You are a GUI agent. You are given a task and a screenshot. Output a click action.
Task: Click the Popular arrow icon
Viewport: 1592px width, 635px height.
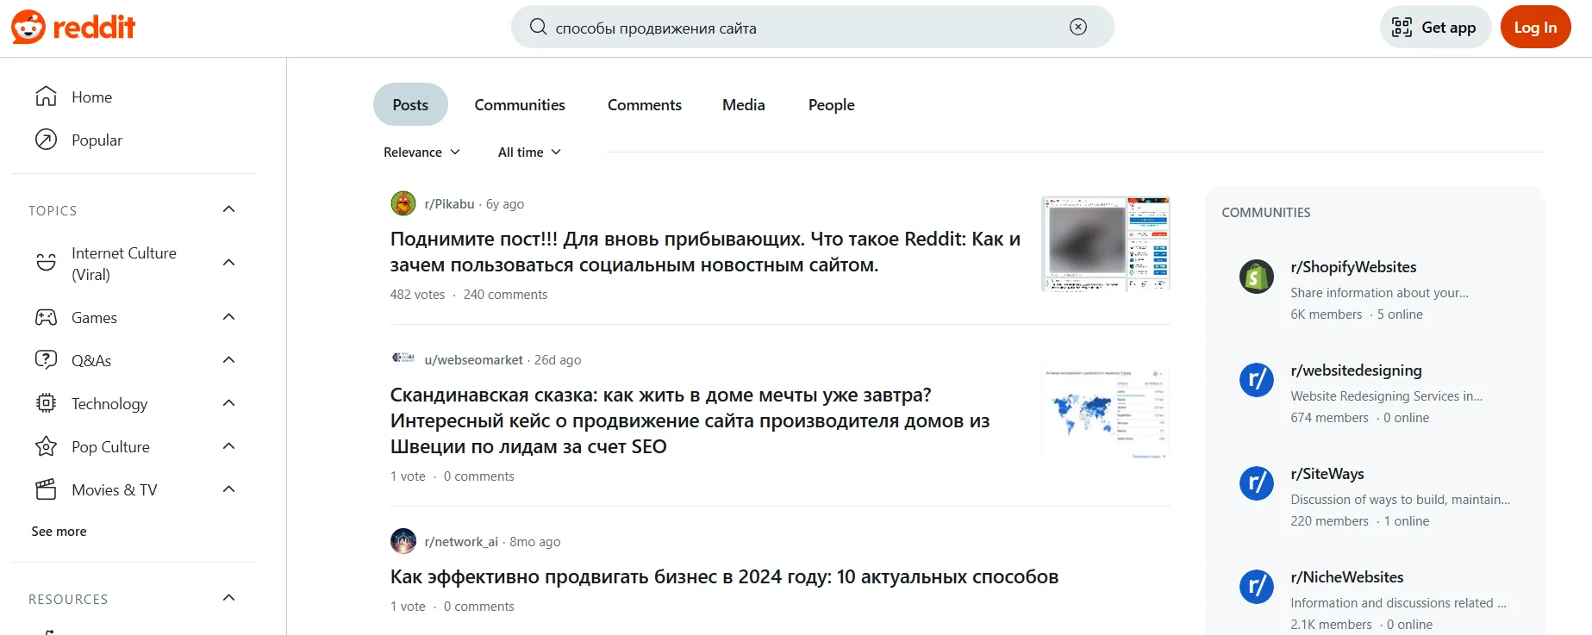pos(46,140)
